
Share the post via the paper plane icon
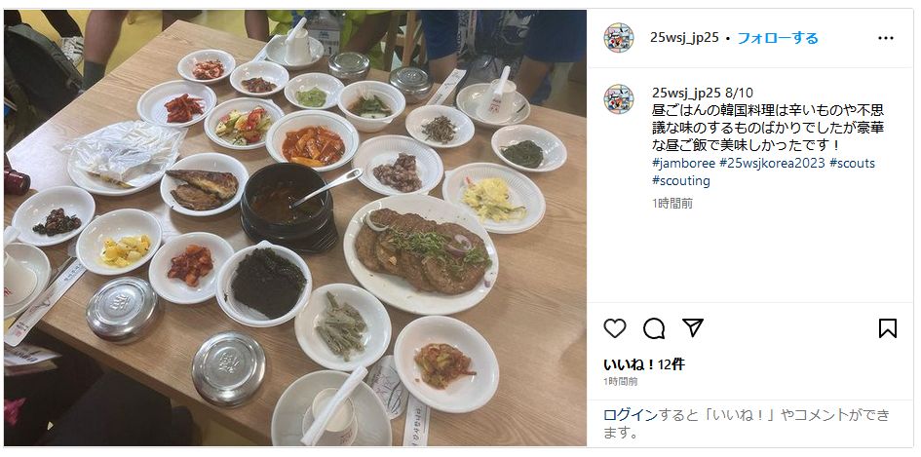[x=693, y=327]
